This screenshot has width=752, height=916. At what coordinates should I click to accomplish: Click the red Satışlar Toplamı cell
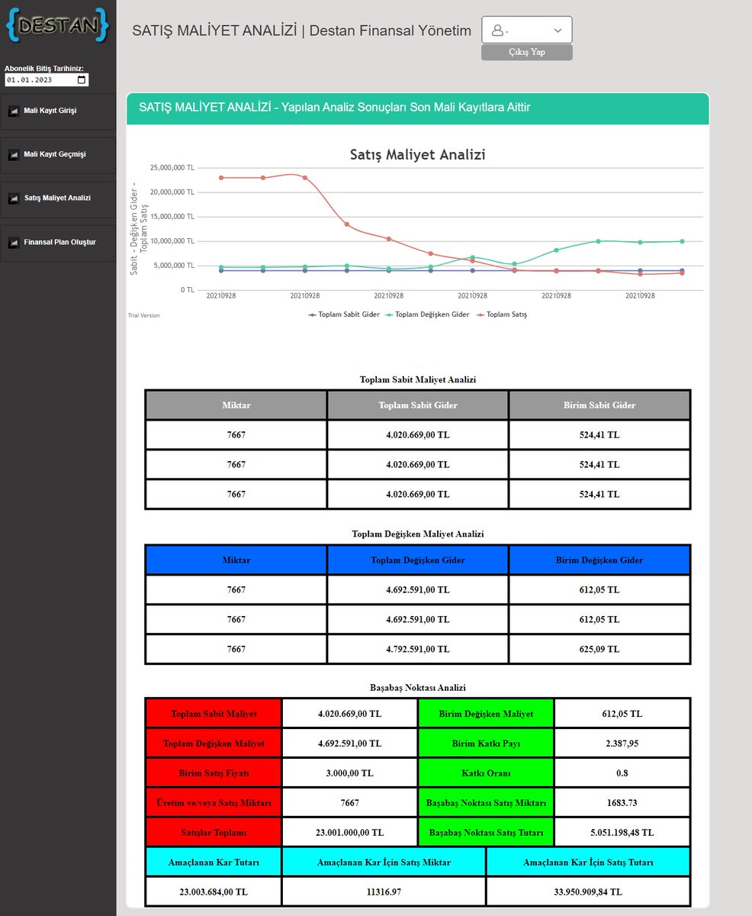(214, 833)
